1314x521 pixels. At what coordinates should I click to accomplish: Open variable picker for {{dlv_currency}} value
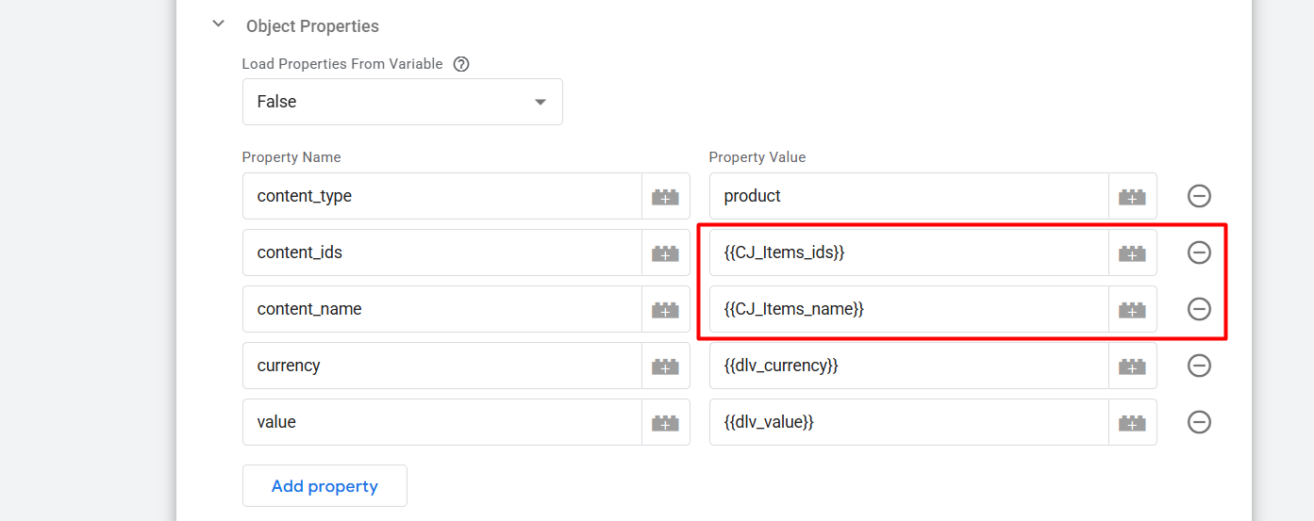click(x=1132, y=366)
